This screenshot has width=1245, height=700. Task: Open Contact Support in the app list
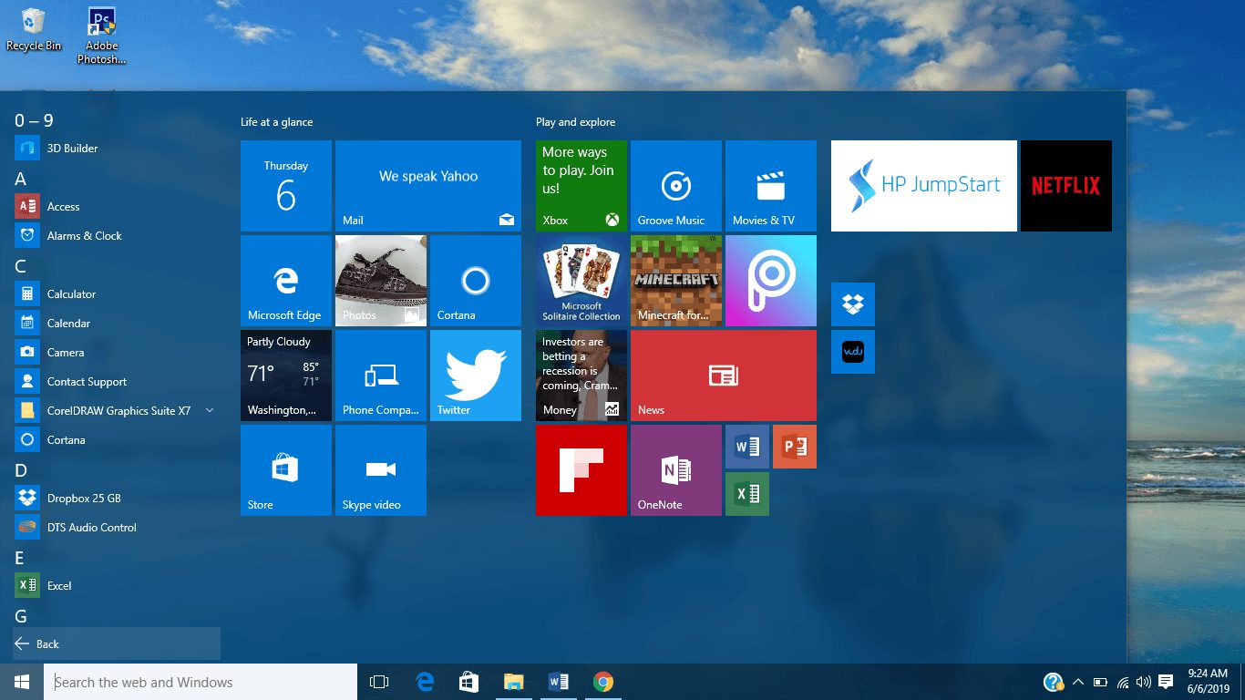point(117,381)
